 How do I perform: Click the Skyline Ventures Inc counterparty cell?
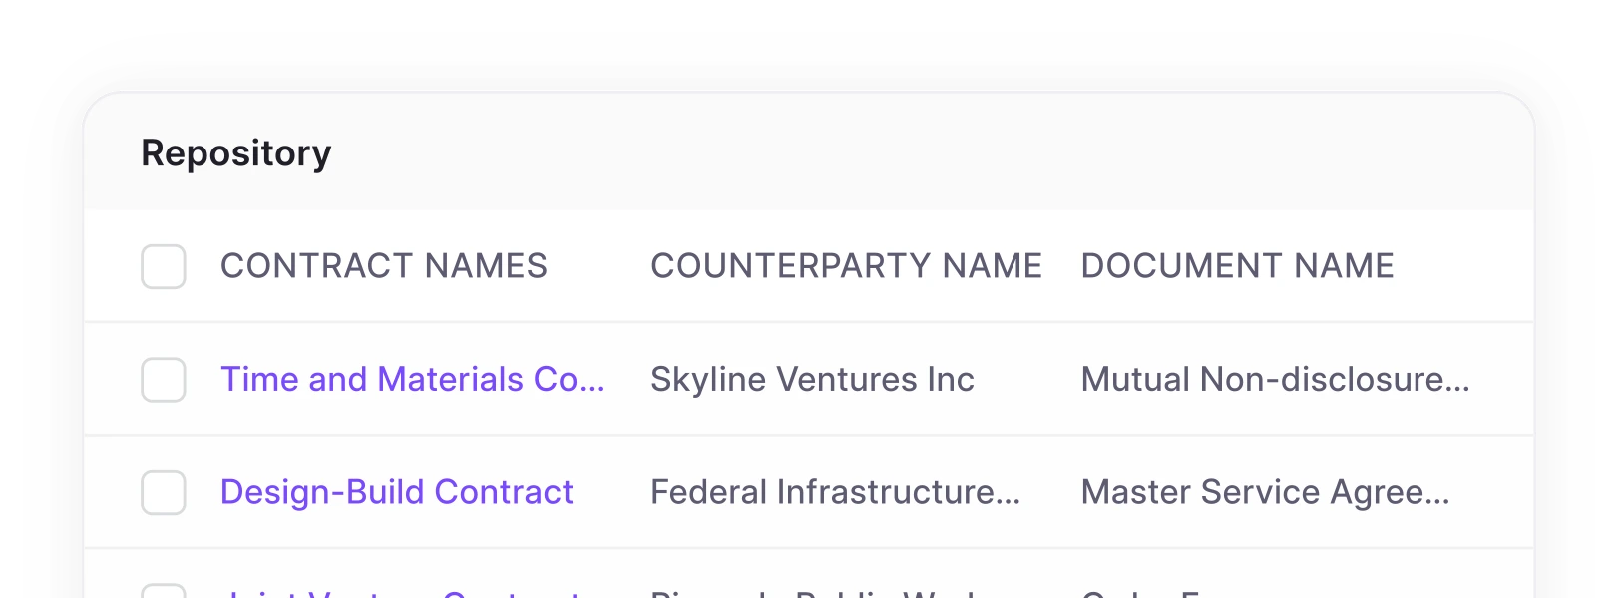pyautogui.click(x=812, y=380)
